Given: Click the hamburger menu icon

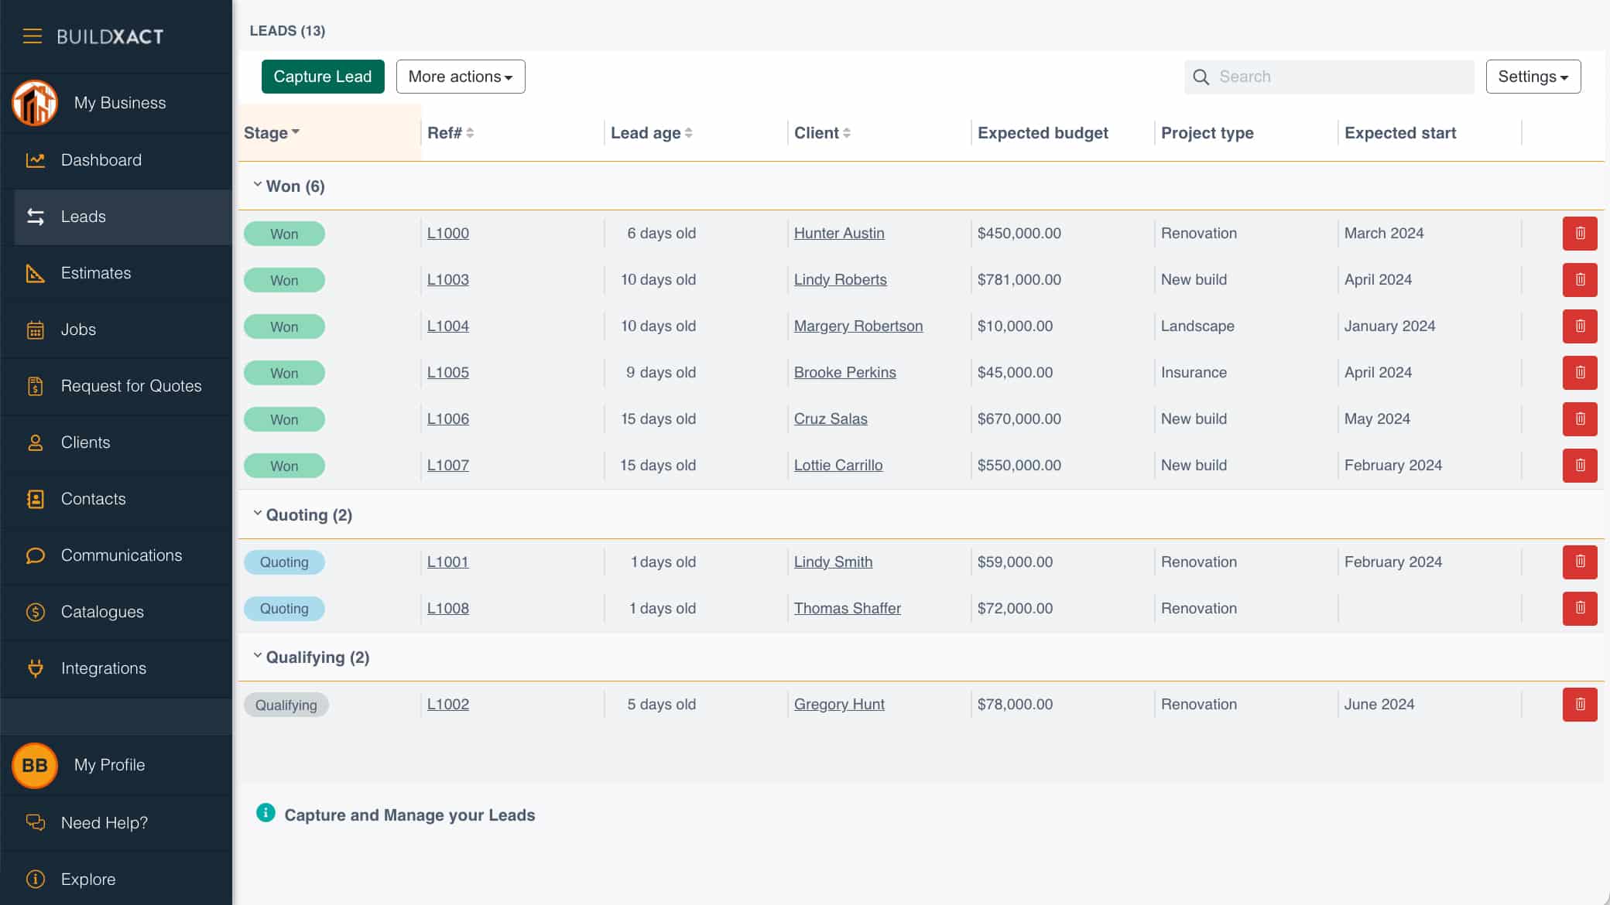Looking at the screenshot, I should coord(32,36).
